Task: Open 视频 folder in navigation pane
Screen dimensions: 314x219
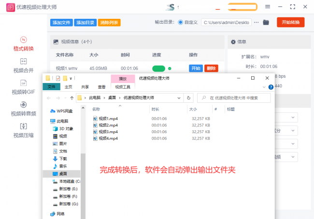Action: (60, 136)
